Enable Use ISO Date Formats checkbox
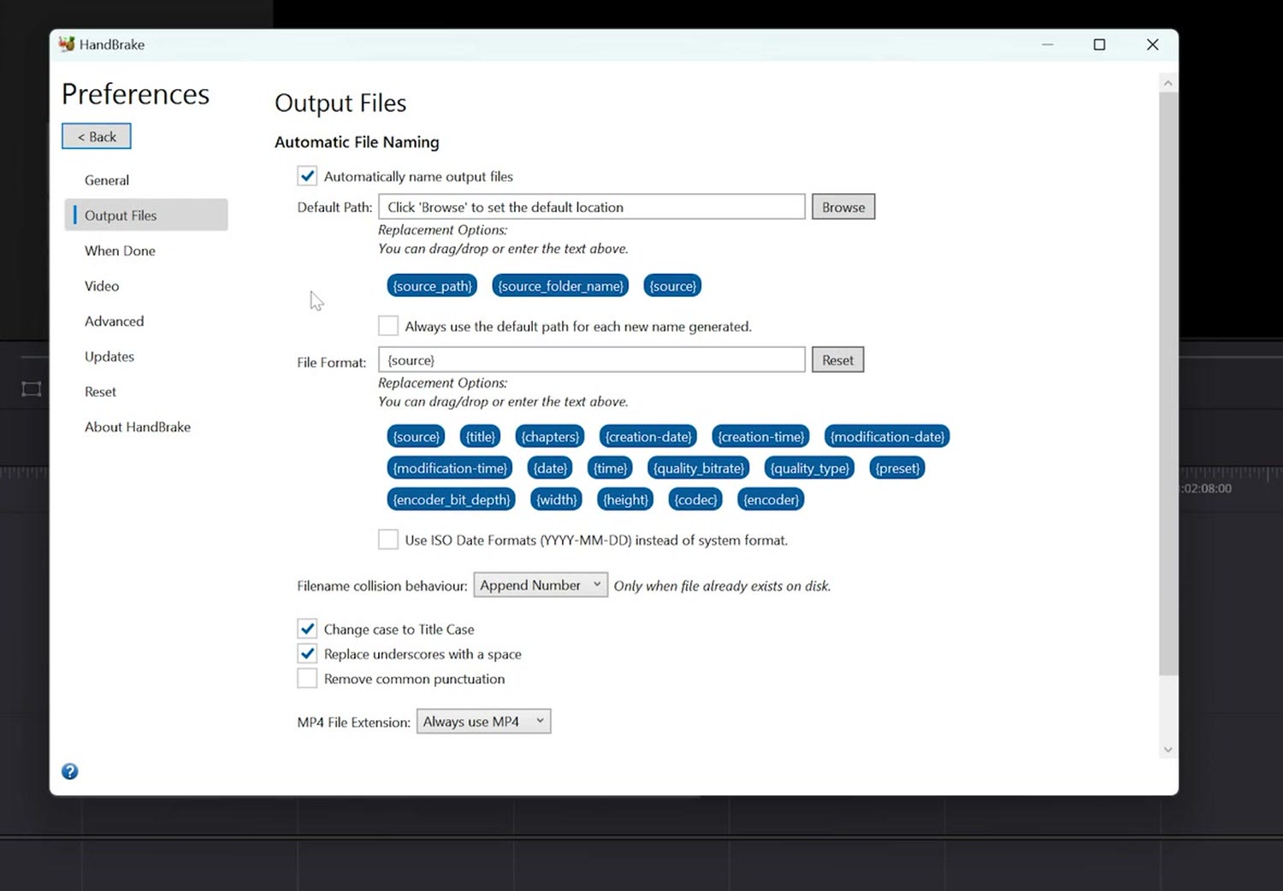The image size is (1283, 891). [x=388, y=540]
